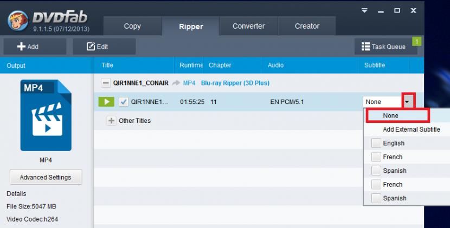Select Add External Subtitle option

[x=412, y=129]
